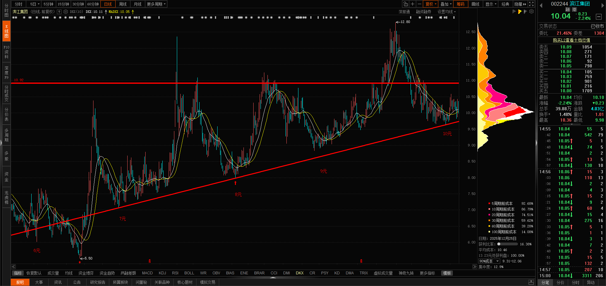Switch to 分笔 tab

click(545, 283)
